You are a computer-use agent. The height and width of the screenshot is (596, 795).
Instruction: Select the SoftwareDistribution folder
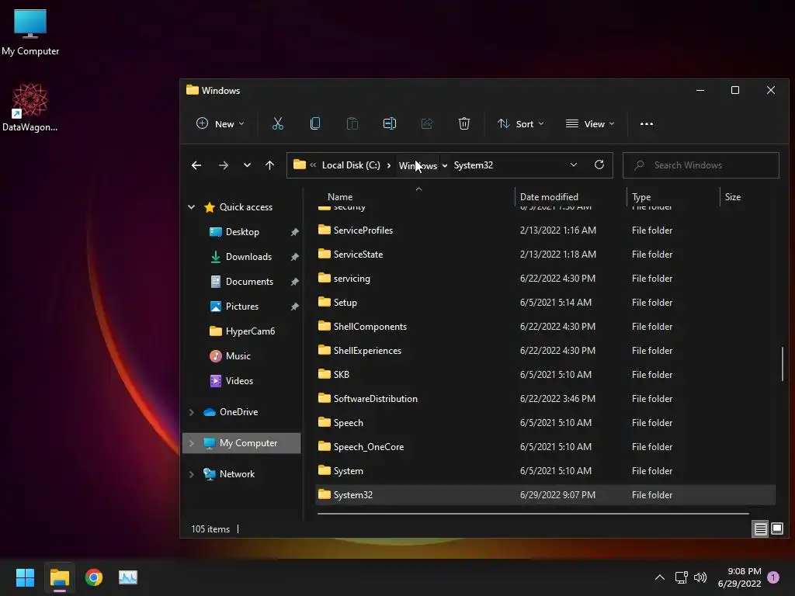(x=546, y=399)
